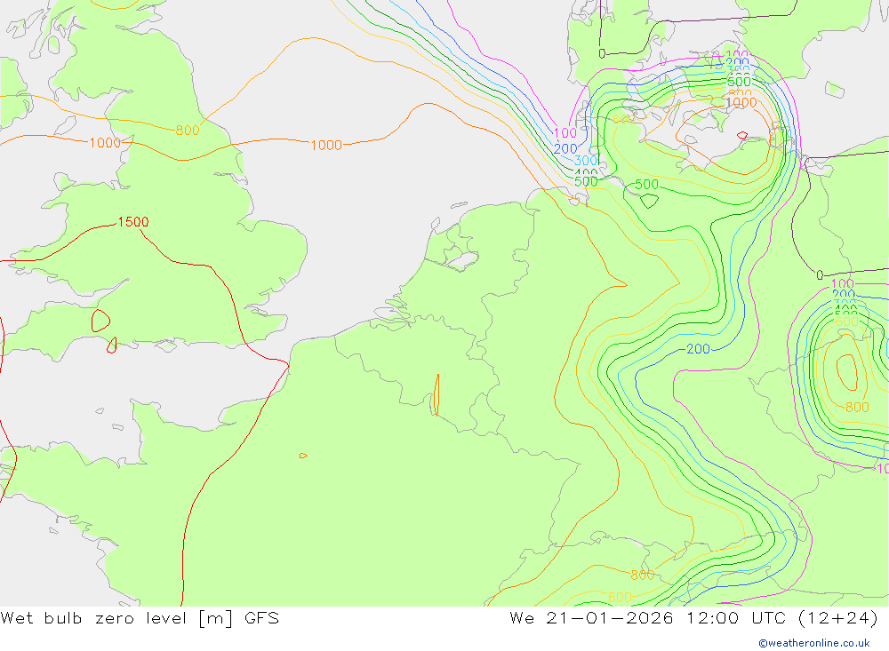Click the cyan '300' contour label

click(586, 161)
